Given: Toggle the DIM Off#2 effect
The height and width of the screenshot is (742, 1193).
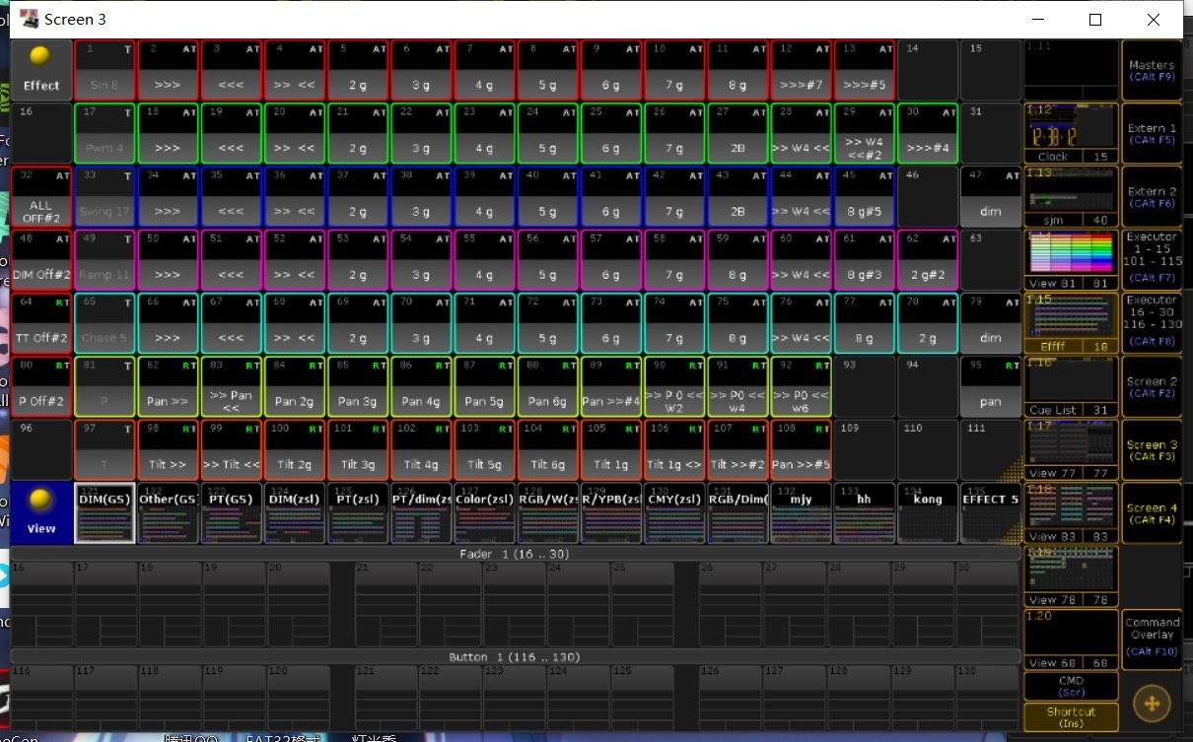Looking at the screenshot, I should tap(41, 260).
